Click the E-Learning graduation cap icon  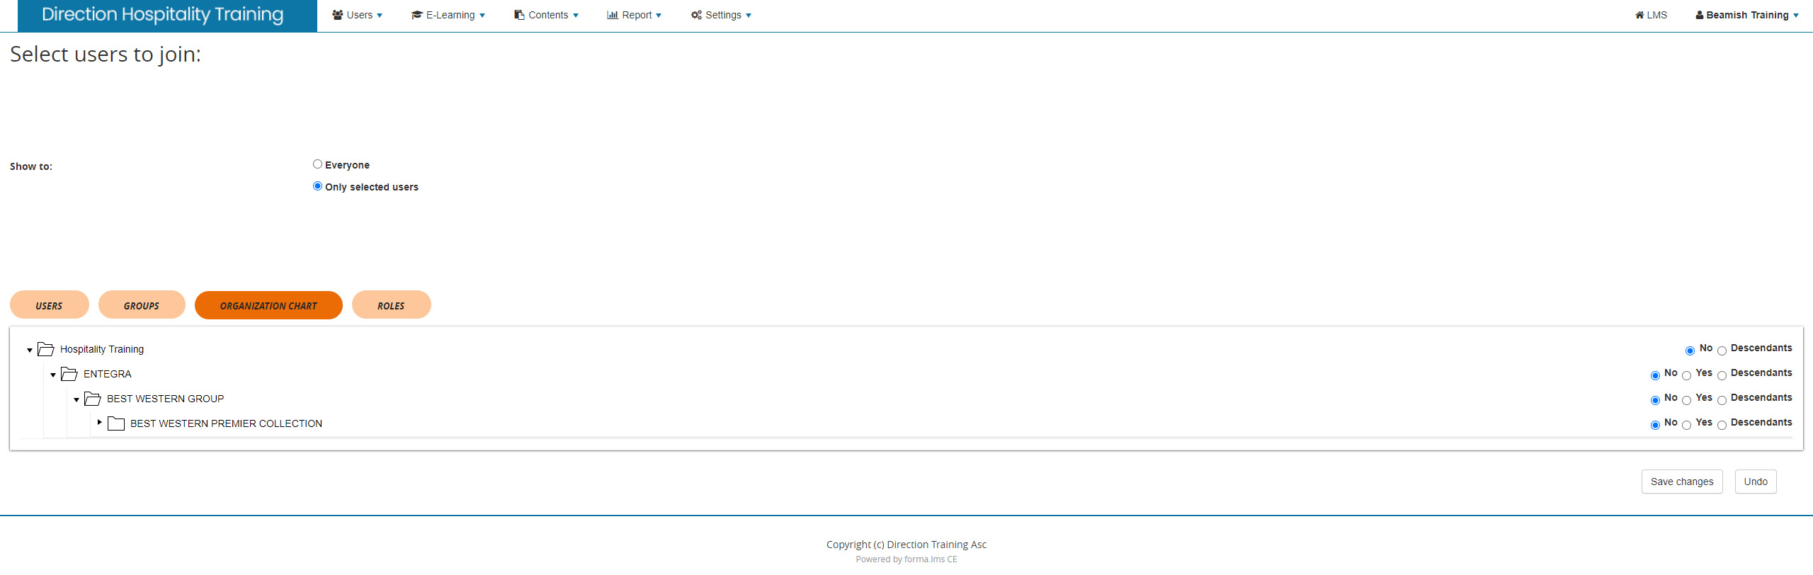click(x=417, y=15)
